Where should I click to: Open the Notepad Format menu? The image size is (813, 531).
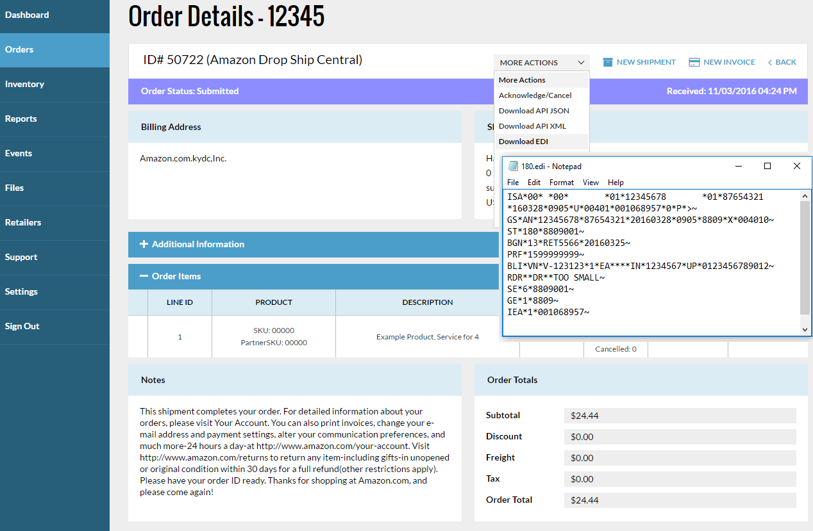click(562, 183)
